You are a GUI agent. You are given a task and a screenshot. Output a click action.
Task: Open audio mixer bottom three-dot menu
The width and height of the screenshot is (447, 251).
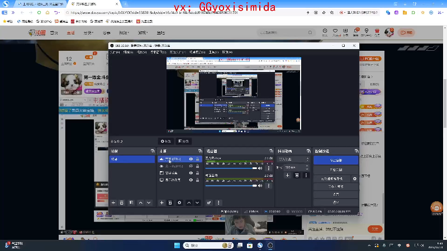click(x=218, y=202)
